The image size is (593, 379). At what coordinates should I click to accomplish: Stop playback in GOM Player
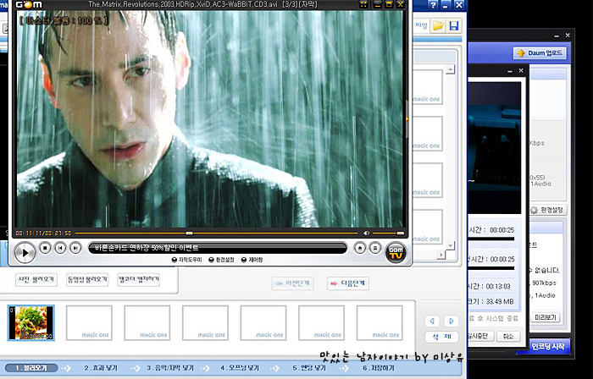click(x=45, y=248)
